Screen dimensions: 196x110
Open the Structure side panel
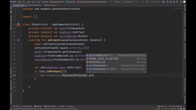click(11, 73)
